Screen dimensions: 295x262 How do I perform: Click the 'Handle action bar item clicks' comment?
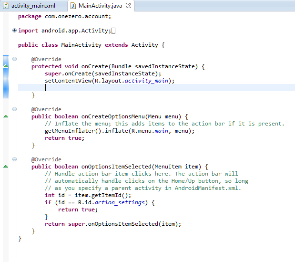pos(141,174)
